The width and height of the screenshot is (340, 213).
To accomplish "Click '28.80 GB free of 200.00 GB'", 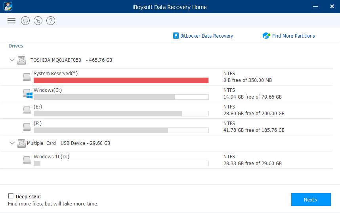I will coord(254,114).
